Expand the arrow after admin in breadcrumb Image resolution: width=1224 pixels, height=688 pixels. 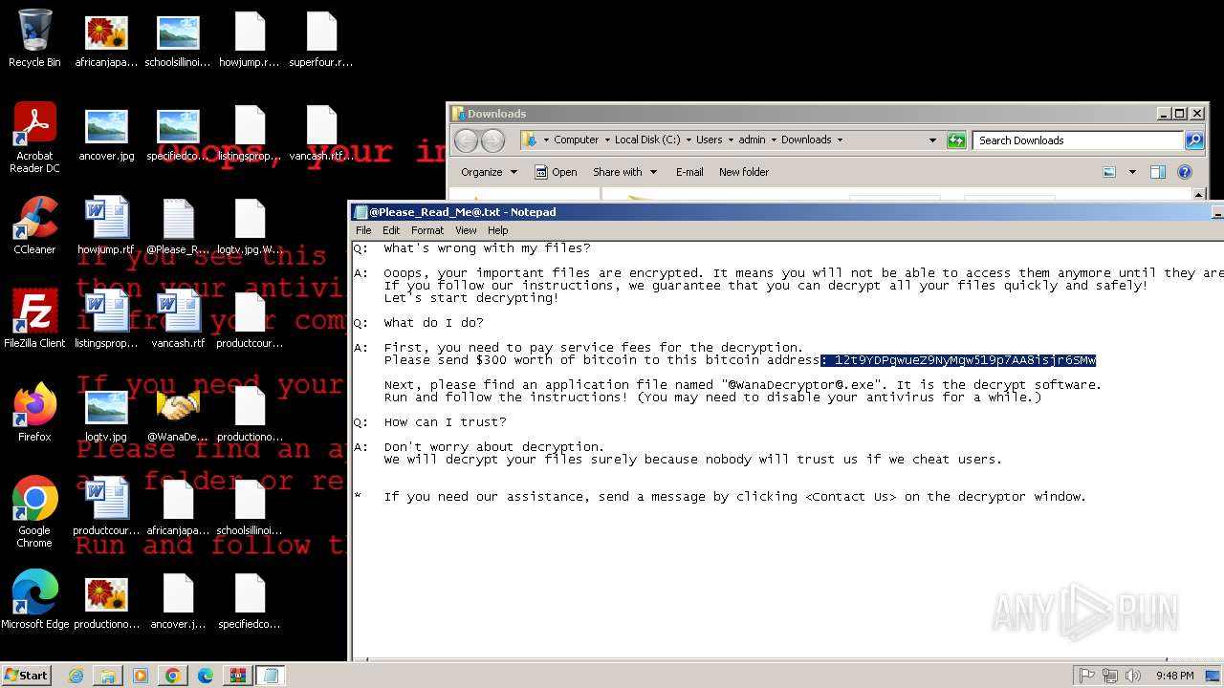(774, 140)
